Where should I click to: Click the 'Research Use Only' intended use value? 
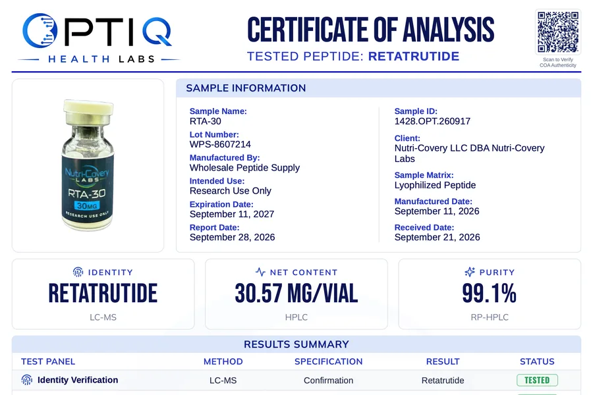click(x=231, y=191)
